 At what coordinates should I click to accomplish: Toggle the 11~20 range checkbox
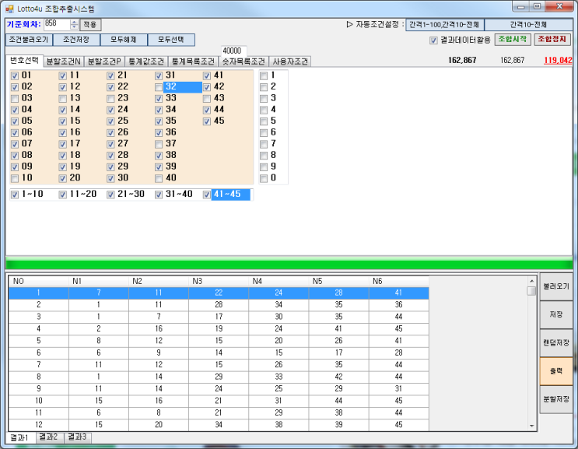[x=63, y=195]
